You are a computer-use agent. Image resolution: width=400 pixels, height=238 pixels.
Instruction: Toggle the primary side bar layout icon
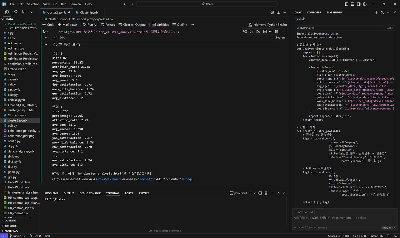pyautogui.click(x=346, y=4)
